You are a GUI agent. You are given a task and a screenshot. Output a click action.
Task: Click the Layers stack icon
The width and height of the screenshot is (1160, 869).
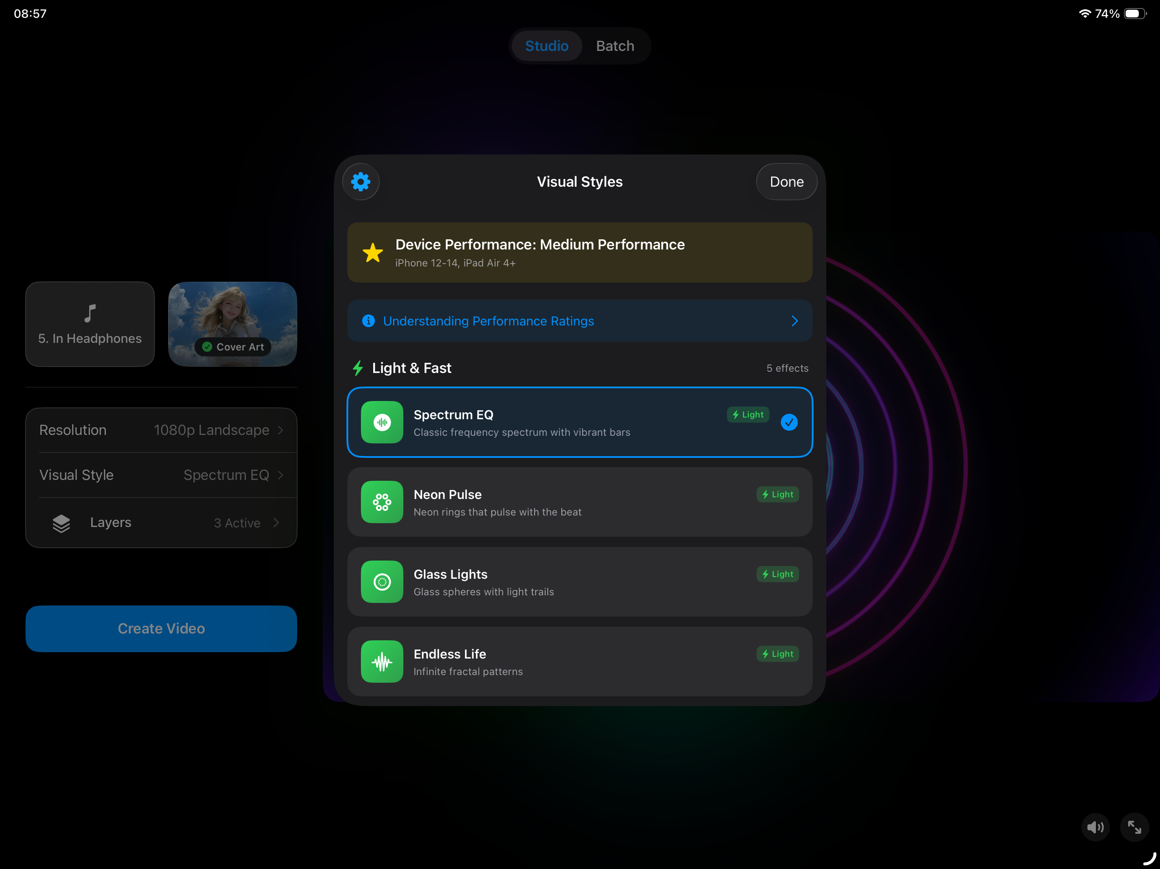(62, 523)
